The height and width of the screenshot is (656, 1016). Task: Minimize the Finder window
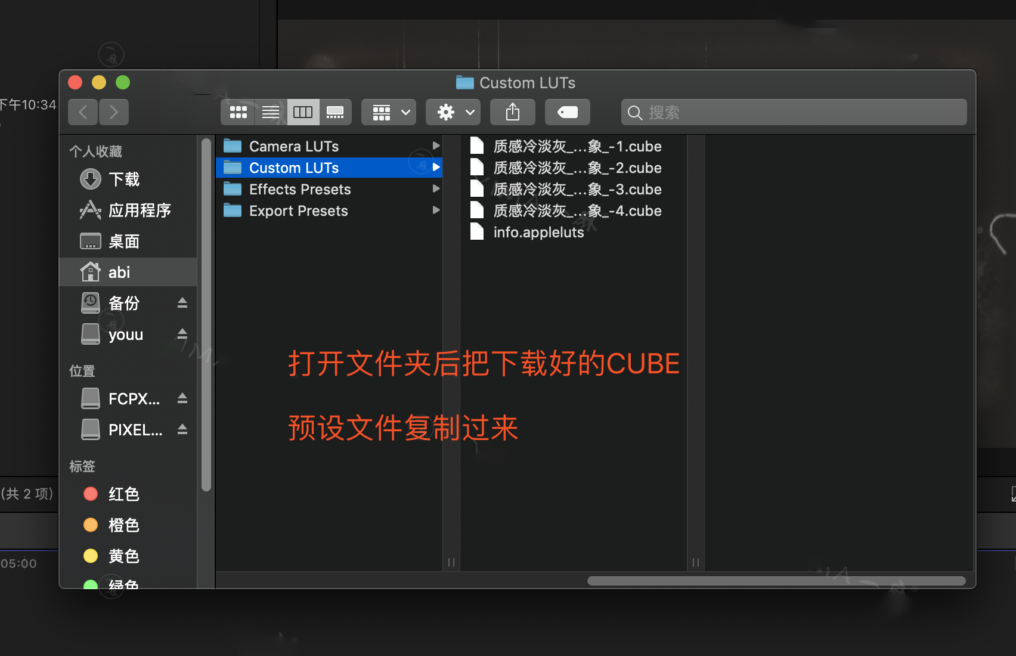click(99, 82)
